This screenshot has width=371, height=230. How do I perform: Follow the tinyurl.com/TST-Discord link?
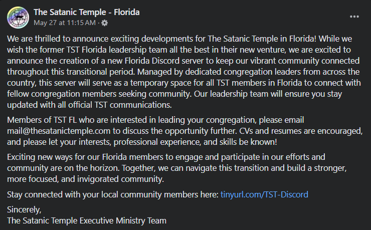[264, 194]
